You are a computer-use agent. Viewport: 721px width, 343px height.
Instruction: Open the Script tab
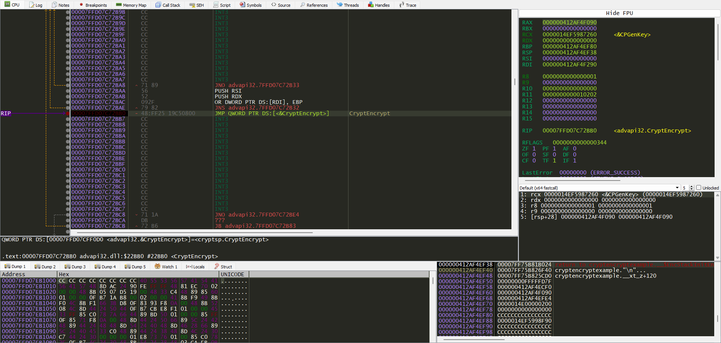tap(222, 5)
